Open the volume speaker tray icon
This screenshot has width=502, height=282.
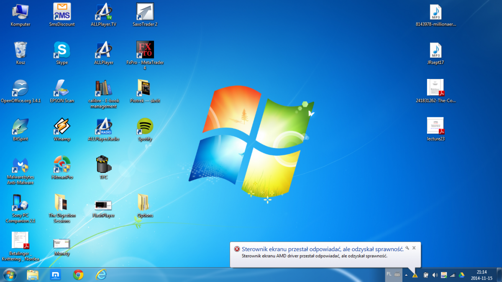435,275
